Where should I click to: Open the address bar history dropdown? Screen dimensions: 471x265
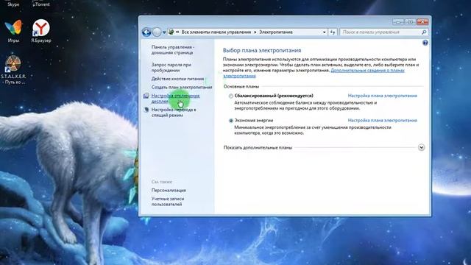coord(324,32)
